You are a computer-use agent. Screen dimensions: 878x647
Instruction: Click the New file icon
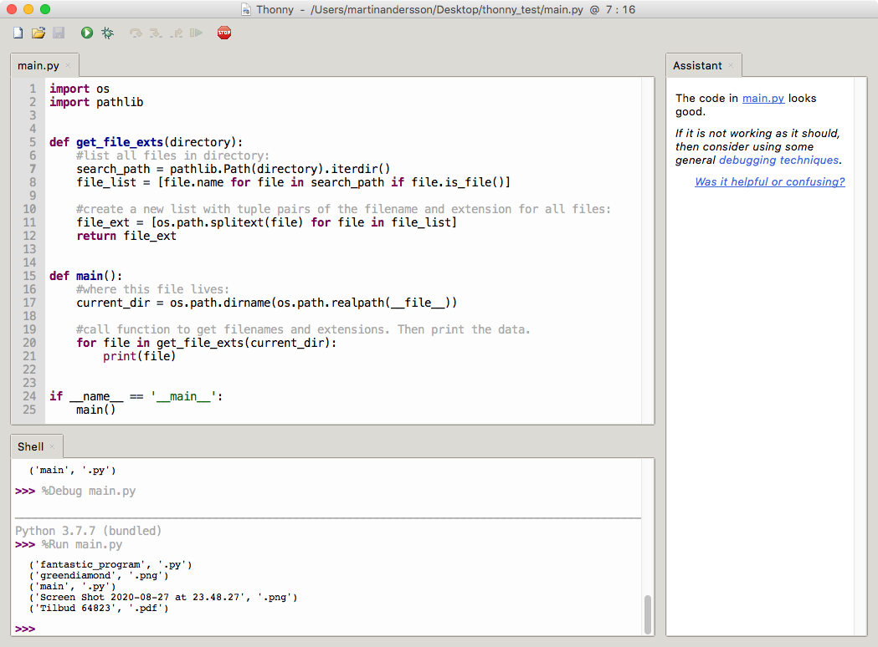pos(18,33)
